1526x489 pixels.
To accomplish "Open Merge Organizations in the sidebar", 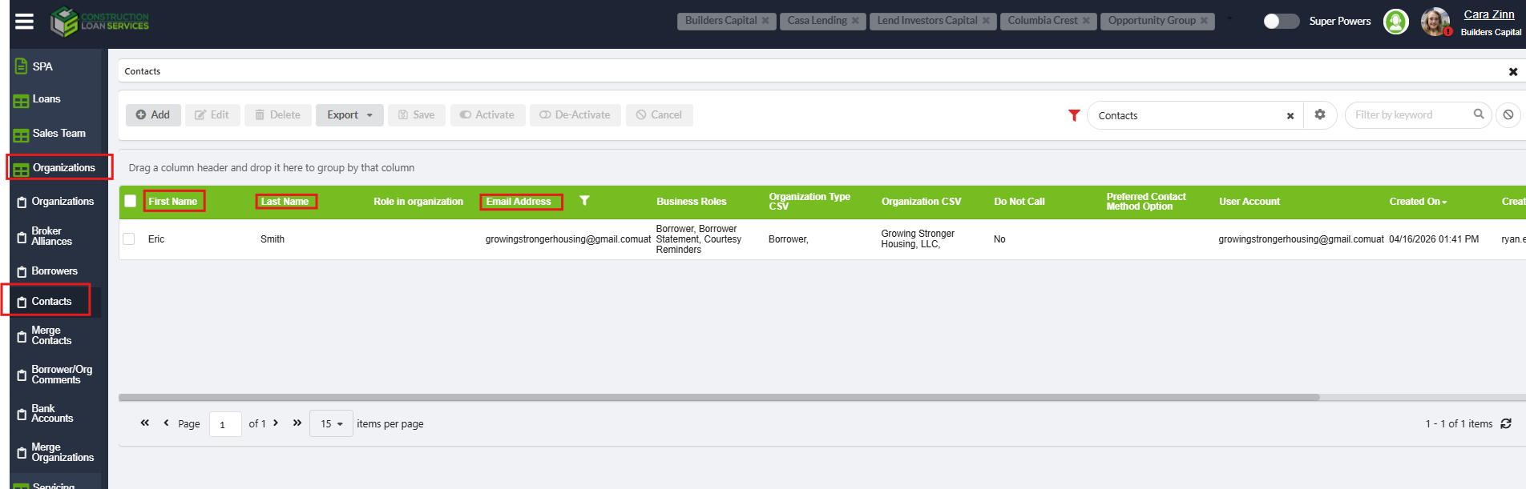I will [x=63, y=452].
